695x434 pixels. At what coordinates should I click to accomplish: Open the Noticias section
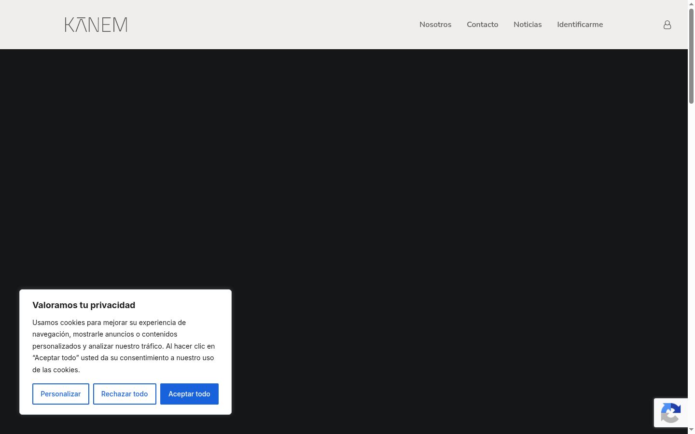[x=528, y=25]
